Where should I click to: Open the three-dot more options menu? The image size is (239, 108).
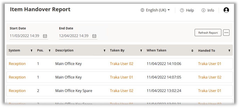click(226, 33)
